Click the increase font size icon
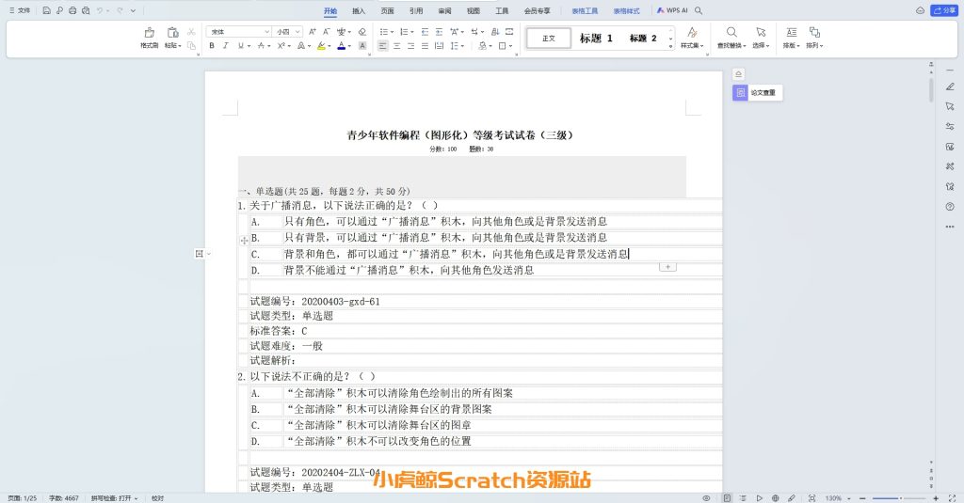The image size is (964, 503). tap(312, 31)
